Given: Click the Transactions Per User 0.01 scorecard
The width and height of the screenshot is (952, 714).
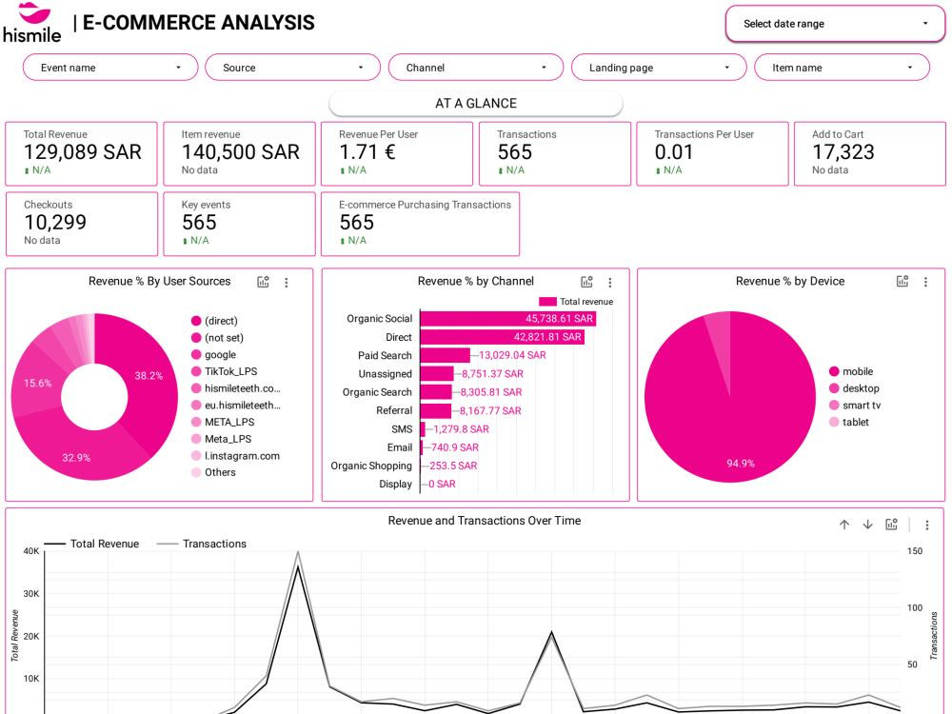Looking at the screenshot, I should (712, 153).
